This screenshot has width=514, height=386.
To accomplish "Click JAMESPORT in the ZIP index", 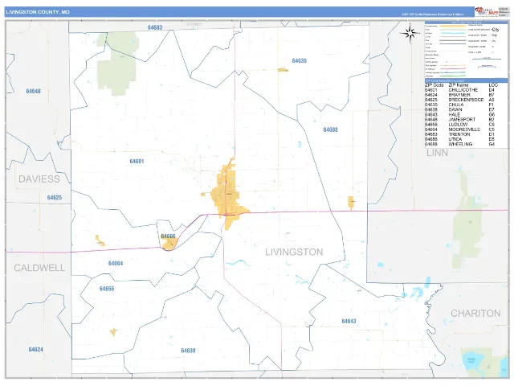I will (462, 120).
